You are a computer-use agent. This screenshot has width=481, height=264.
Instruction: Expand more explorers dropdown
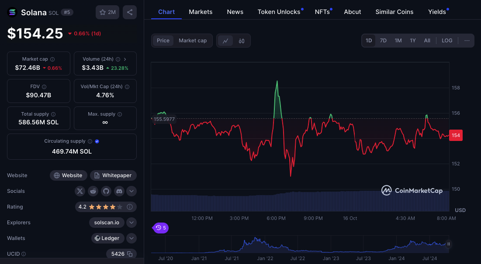click(131, 223)
